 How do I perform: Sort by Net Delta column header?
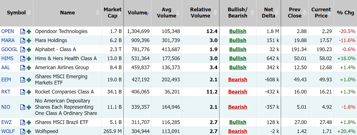(x=269, y=13)
